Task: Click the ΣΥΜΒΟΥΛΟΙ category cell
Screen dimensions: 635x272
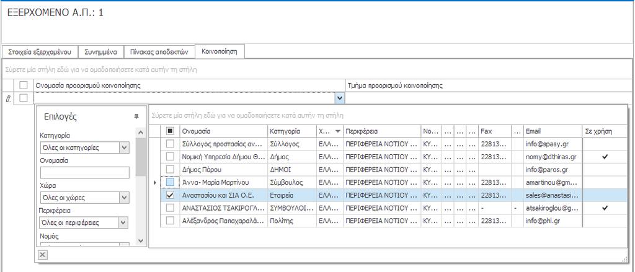Action: point(291,208)
